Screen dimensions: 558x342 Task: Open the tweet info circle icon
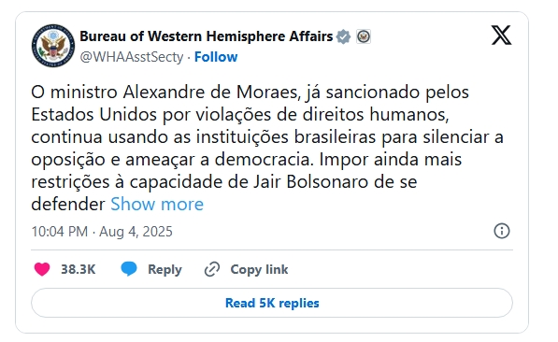click(502, 231)
